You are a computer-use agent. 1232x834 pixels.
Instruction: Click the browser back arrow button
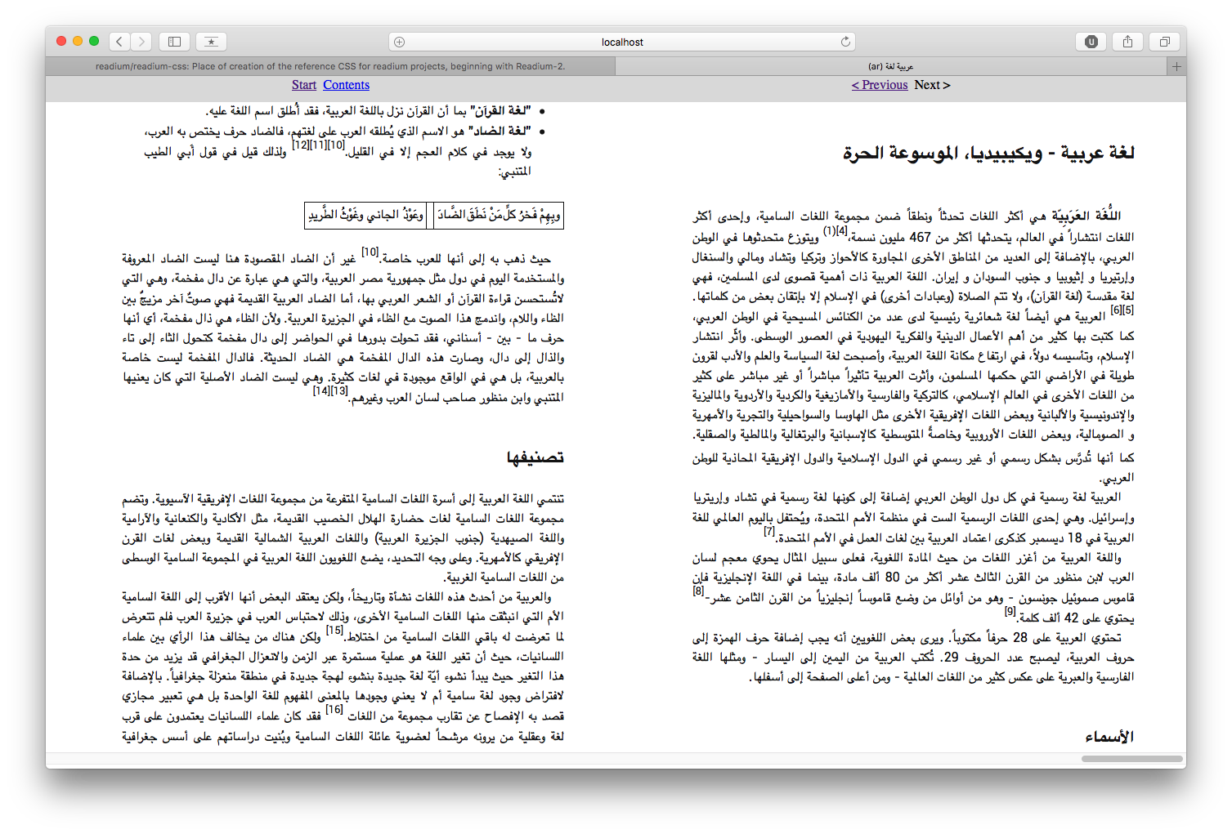[119, 42]
